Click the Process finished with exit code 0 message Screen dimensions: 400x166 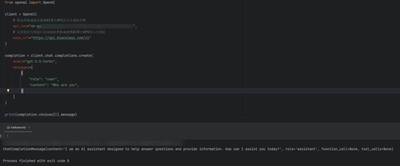coord(36,161)
